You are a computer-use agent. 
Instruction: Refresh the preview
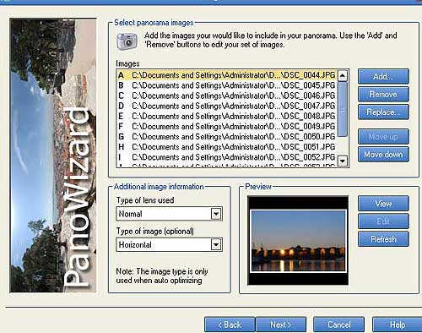(383, 239)
